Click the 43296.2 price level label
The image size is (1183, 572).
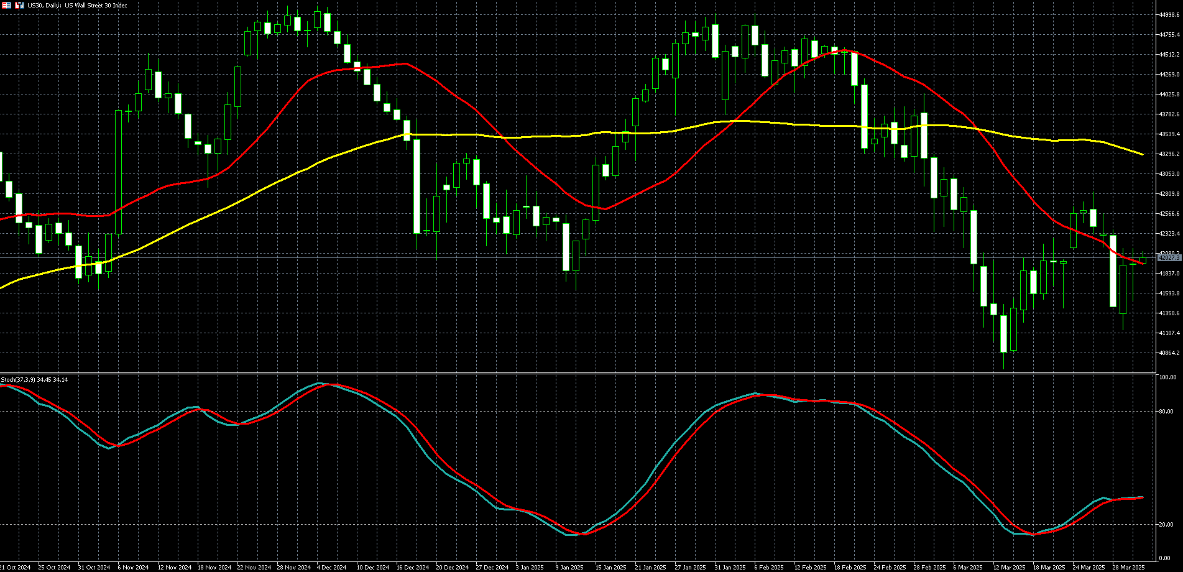point(1169,154)
